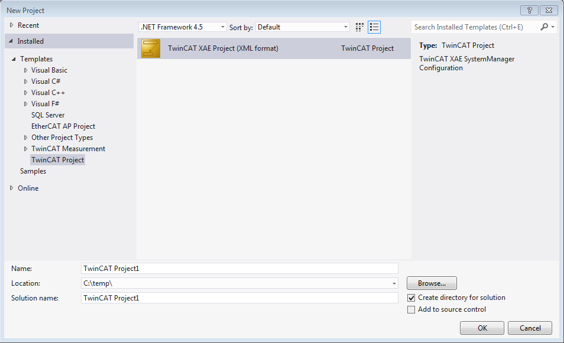
Task: Select the Samples tree item
Action: (x=33, y=171)
